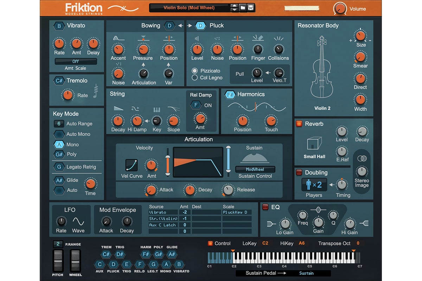422x281 pixels.
Task: Open the ModWheel Sustain Control dropdown
Action: click(x=255, y=169)
